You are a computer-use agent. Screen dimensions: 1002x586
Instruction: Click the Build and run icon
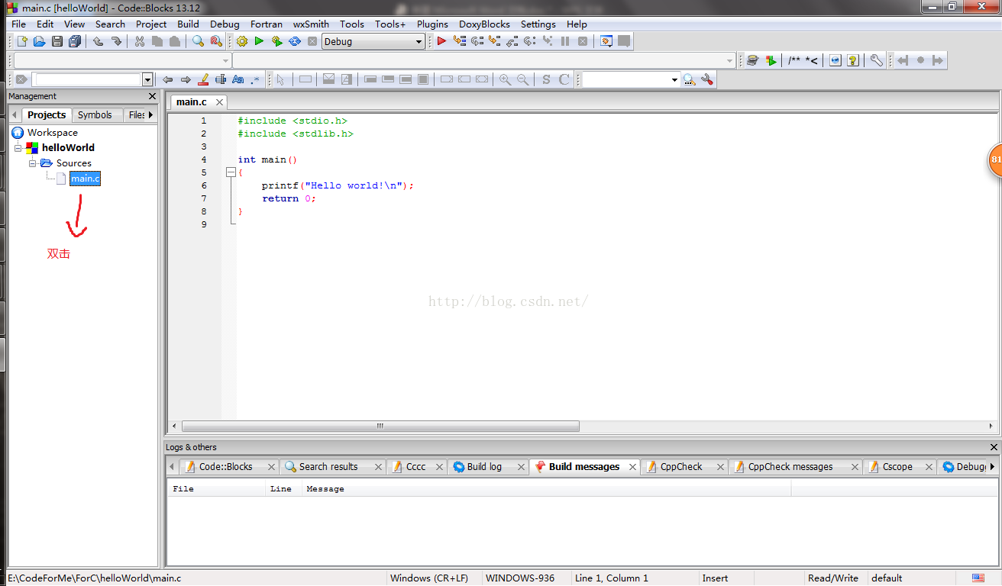pos(276,41)
